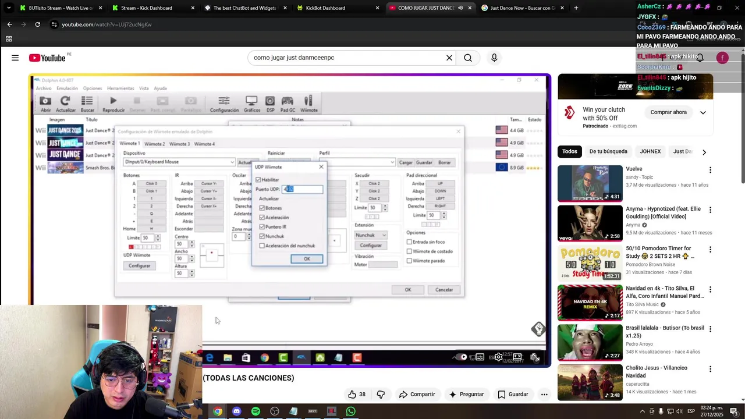
Task: Open Brasil lalalala - Butisor video title
Action: (x=665, y=332)
